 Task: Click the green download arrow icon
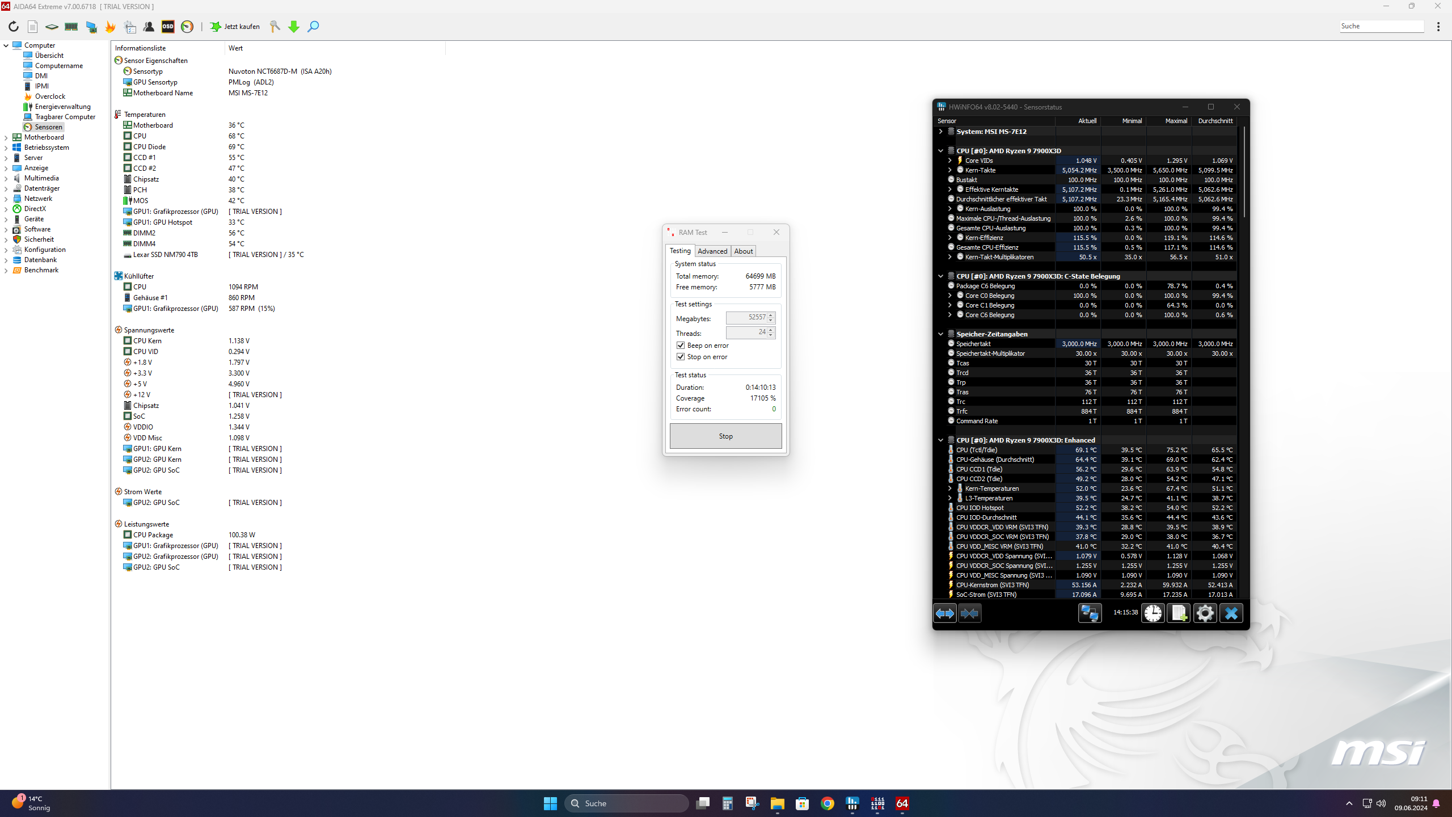click(x=294, y=27)
